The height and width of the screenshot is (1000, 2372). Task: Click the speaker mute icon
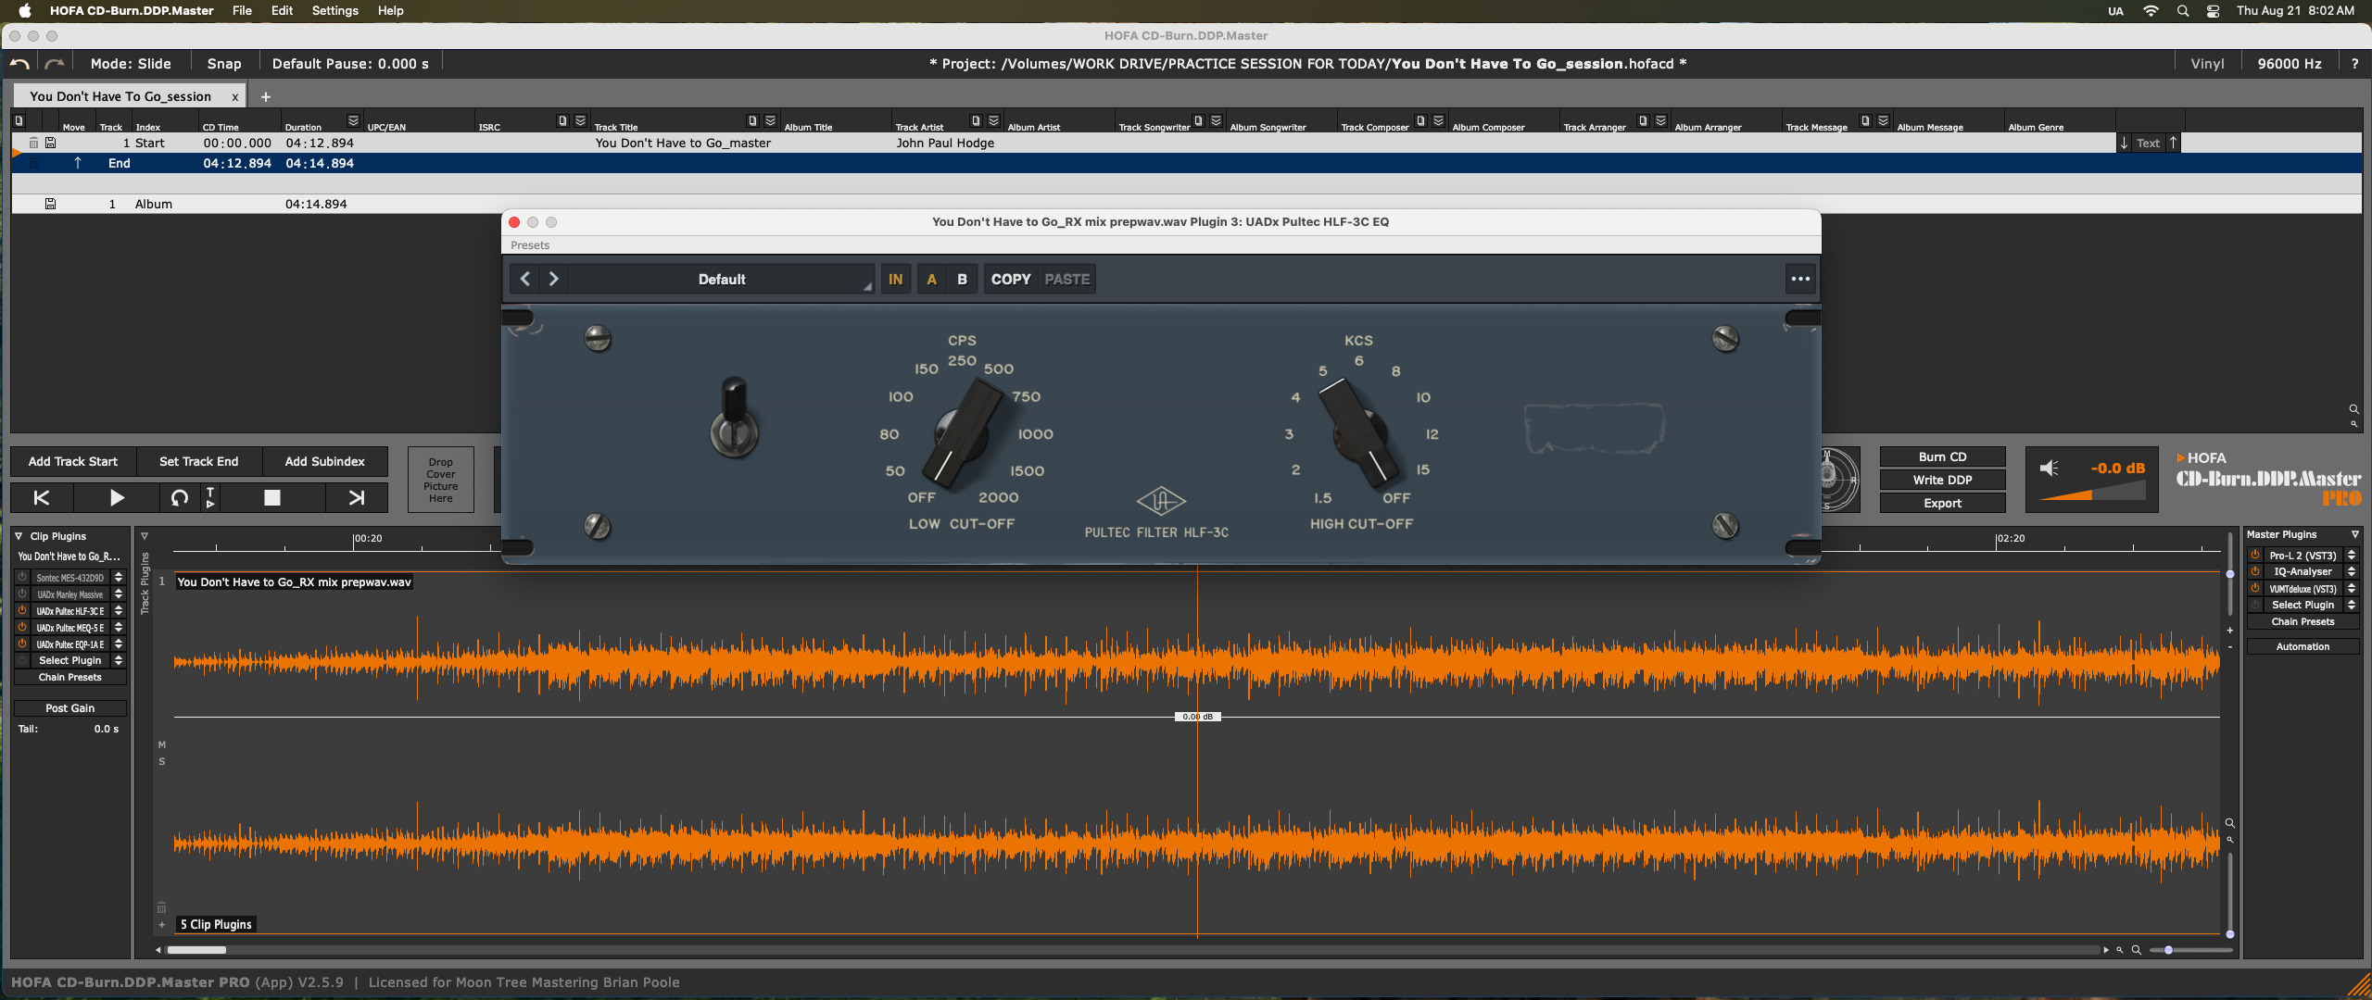click(2049, 469)
